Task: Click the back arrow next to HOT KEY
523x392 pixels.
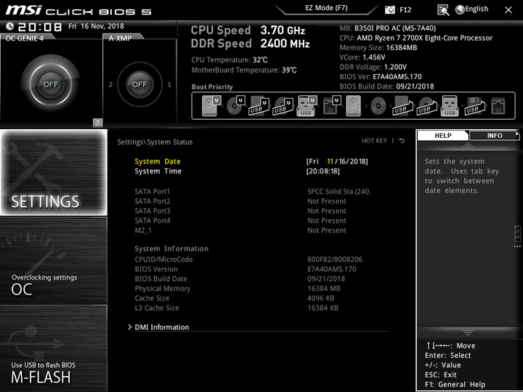Action: tap(402, 141)
